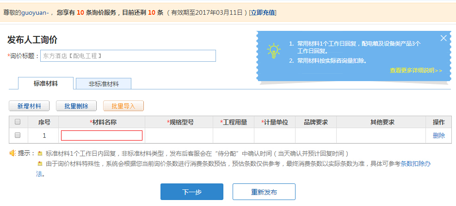Toggle the select-all header checkbox

pyautogui.click(x=18, y=122)
